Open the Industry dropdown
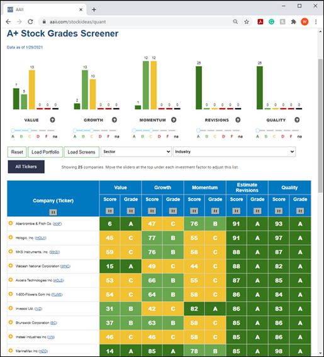324x357 pixels. pyautogui.click(x=234, y=151)
